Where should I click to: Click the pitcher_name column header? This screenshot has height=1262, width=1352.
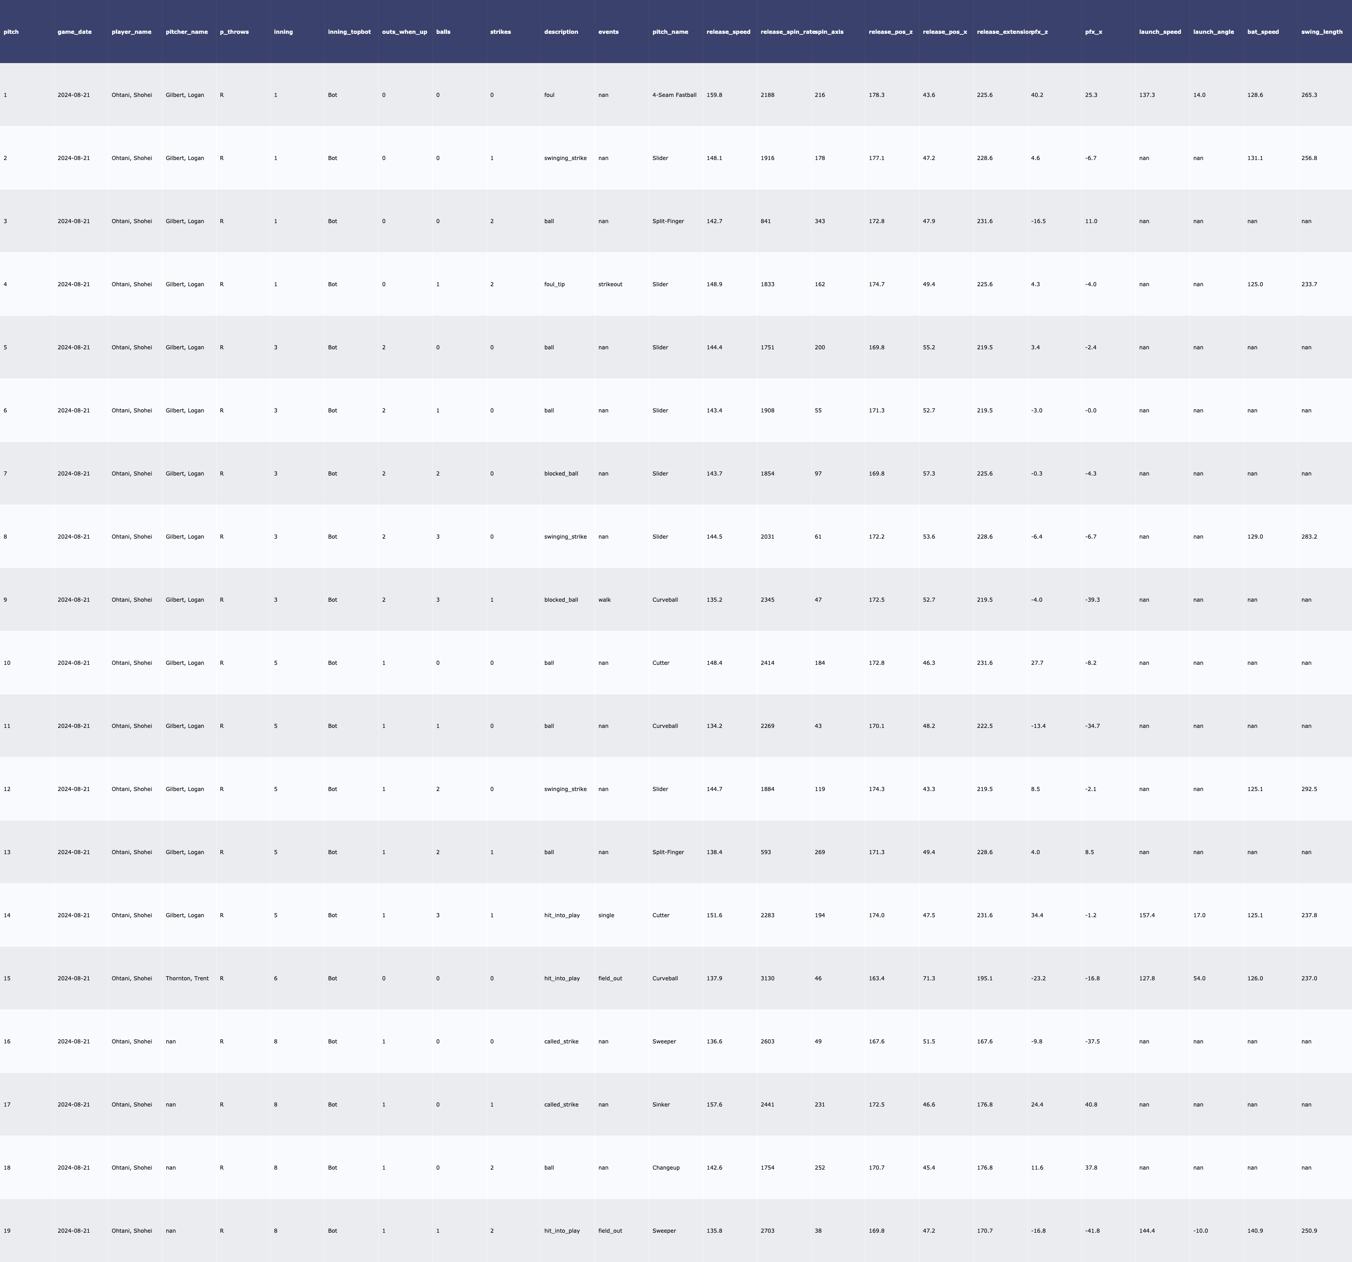coord(186,32)
